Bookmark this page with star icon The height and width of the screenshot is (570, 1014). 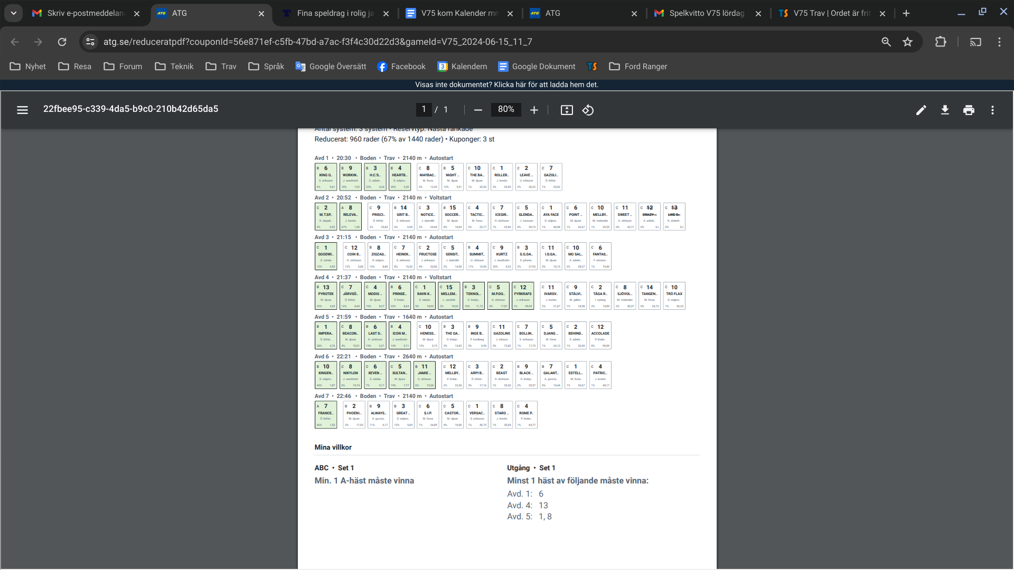tap(907, 42)
